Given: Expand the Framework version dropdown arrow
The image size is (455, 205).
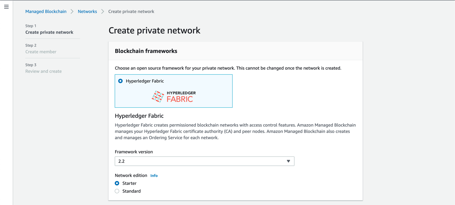Looking at the screenshot, I should pyautogui.click(x=288, y=161).
